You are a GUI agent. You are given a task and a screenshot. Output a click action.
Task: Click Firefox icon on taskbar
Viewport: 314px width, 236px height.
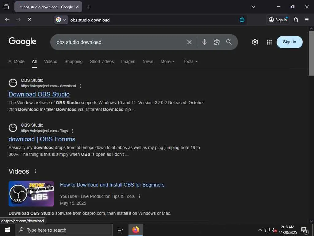136,230
